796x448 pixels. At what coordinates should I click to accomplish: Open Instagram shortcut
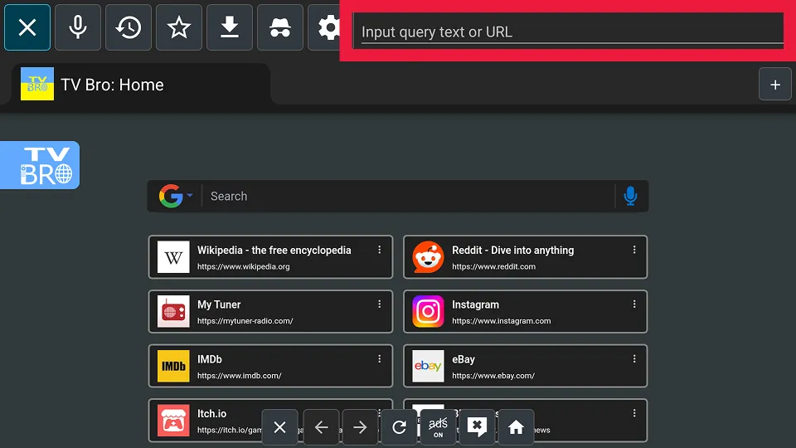526,311
